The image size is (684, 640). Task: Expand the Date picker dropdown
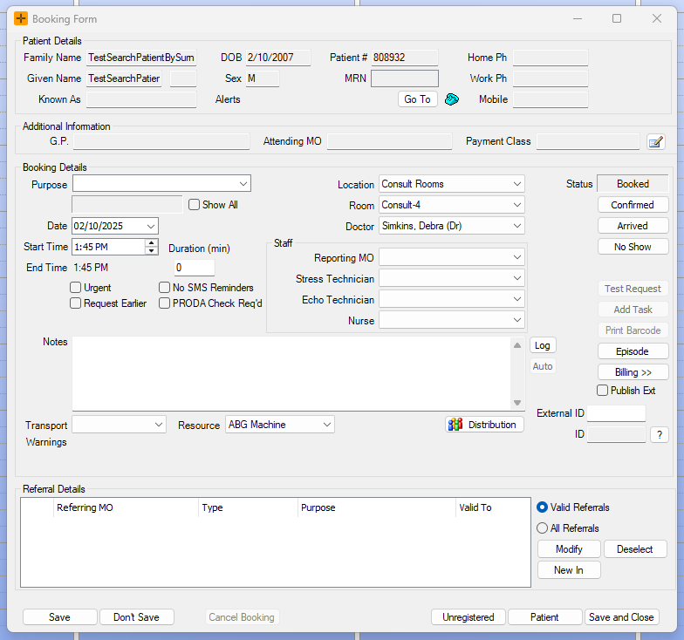151,226
